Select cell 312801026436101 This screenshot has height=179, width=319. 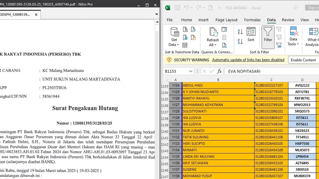pyautogui.click(x=271, y=131)
